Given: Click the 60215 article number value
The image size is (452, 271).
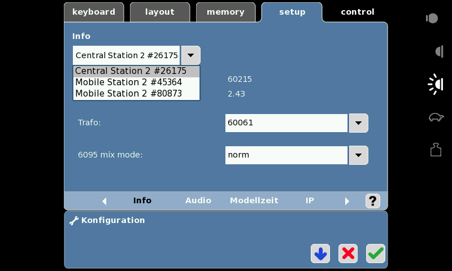Looking at the screenshot, I should pyautogui.click(x=240, y=80).
